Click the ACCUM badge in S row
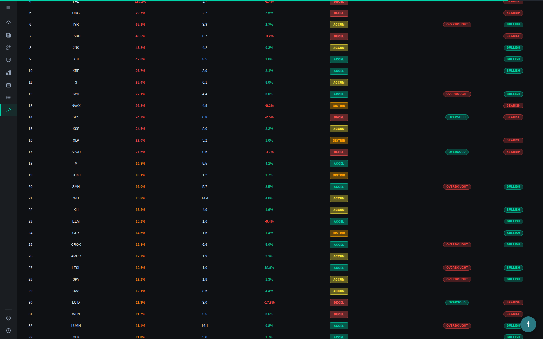 coord(339,82)
